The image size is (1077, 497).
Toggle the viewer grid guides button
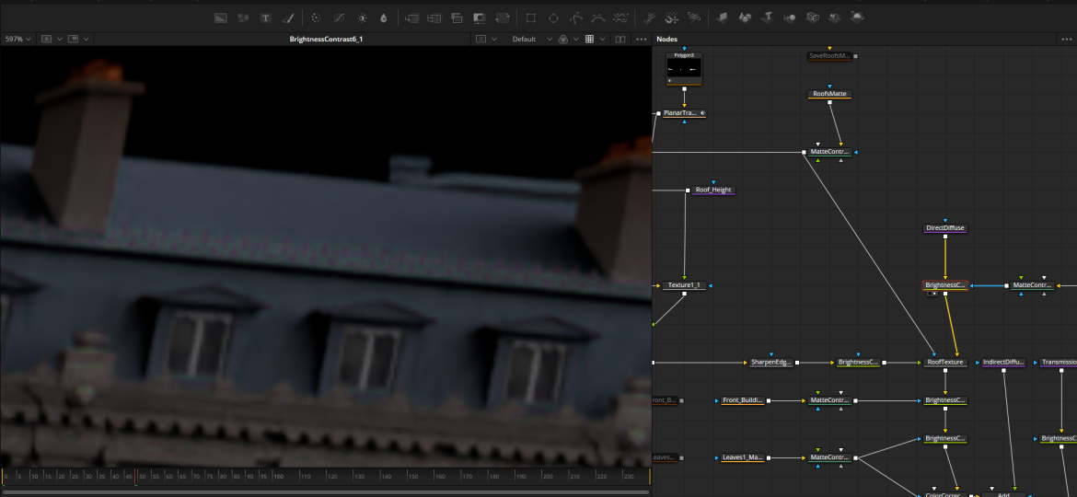[589, 40]
